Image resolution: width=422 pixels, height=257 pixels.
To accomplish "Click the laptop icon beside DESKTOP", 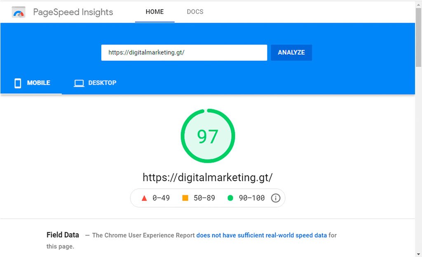I will 79,83.
